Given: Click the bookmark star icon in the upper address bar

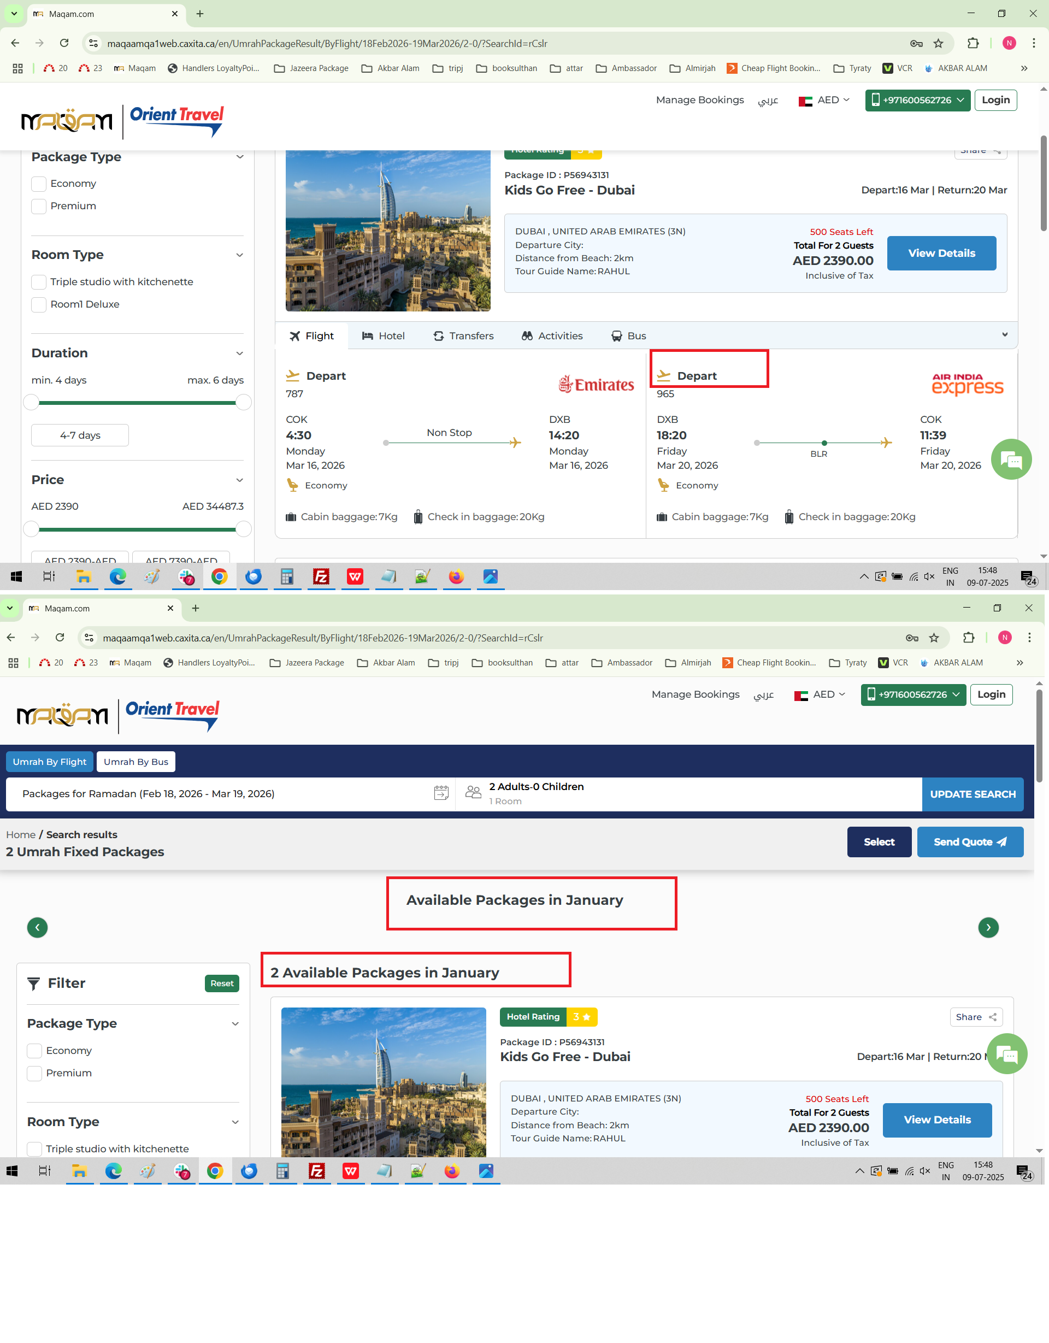Looking at the screenshot, I should pos(938,43).
